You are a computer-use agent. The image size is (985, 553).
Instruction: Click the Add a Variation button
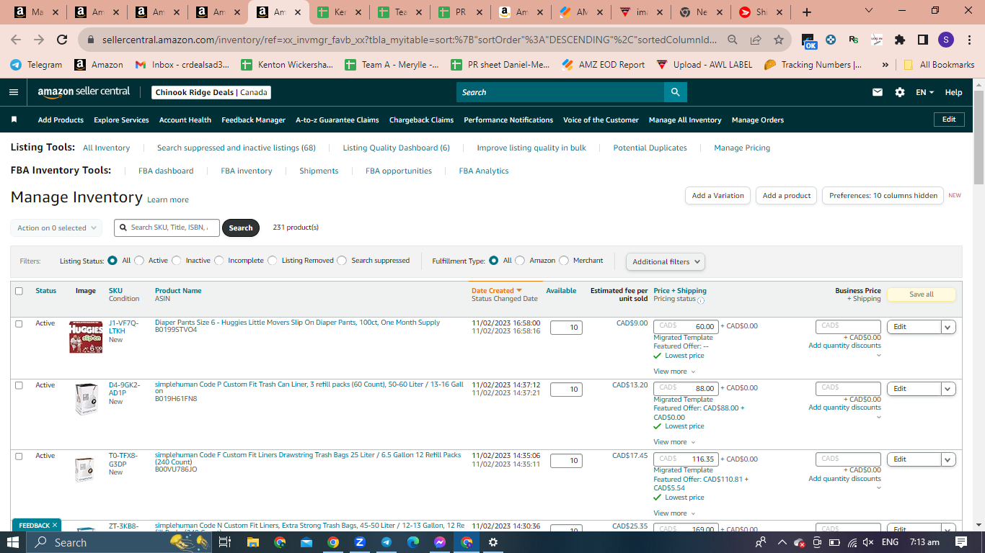pyautogui.click(x=717, y=195)
